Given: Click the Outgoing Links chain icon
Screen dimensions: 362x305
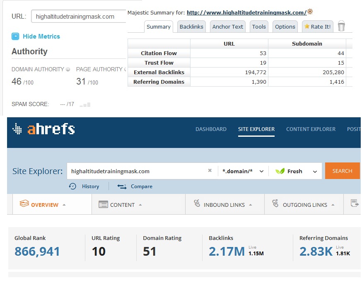Looking at the screenshot, I should coord(275,203).
